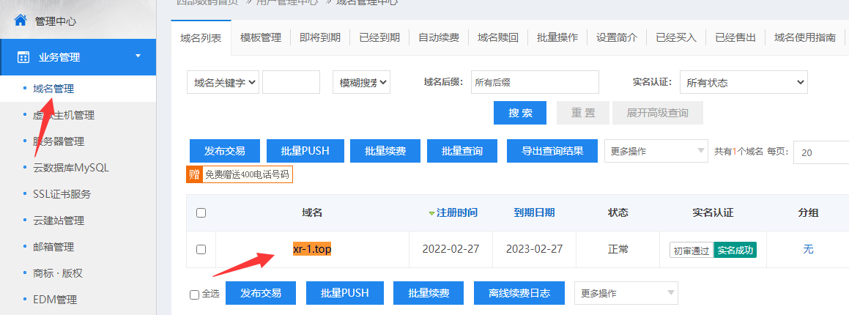Tick the 全选 checkbox below the table
The image size is (849, 315).
[194, 294]
